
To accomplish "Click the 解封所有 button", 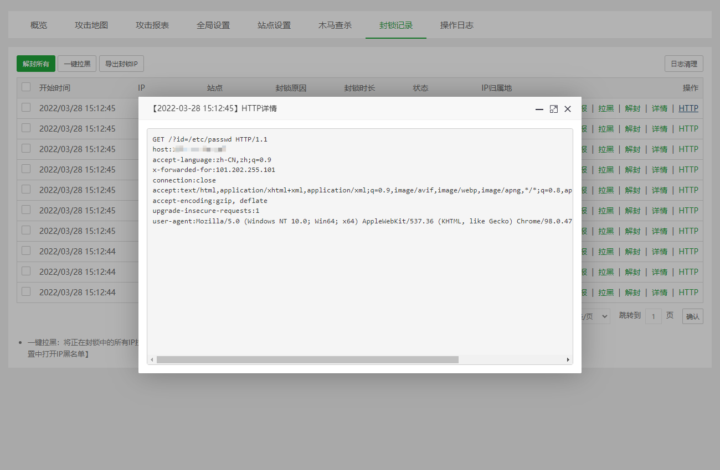I will tap(36, 64).
